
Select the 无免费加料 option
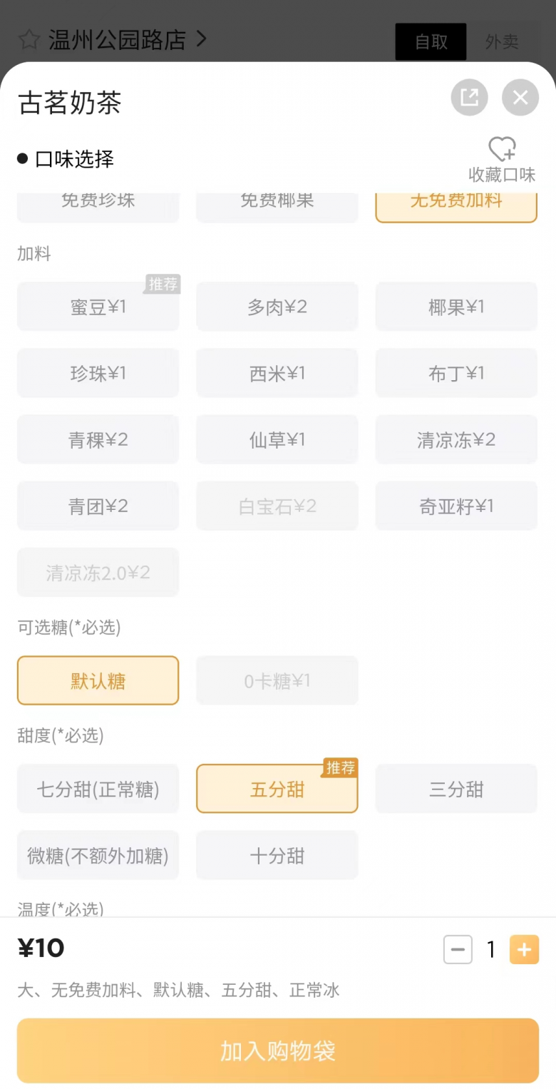point(456,205)
